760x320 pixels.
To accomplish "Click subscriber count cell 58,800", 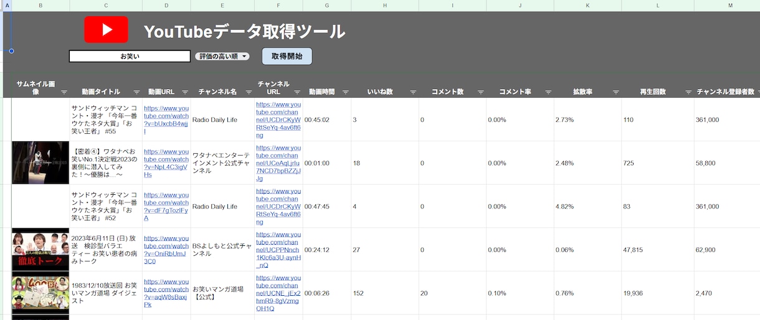I will point(727,162).
